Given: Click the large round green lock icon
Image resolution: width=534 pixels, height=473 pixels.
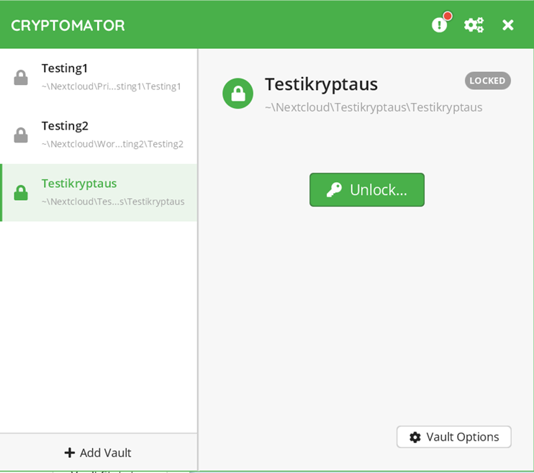Looking at the screenshot, I should pos(237,94).
